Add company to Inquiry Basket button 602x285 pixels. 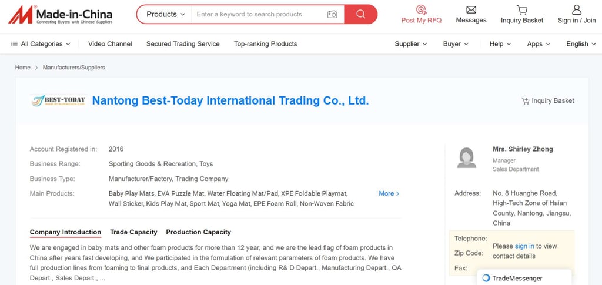point(548,101)
